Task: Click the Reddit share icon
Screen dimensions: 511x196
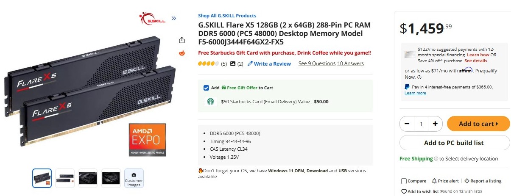Action: click(x=182, y=53)
